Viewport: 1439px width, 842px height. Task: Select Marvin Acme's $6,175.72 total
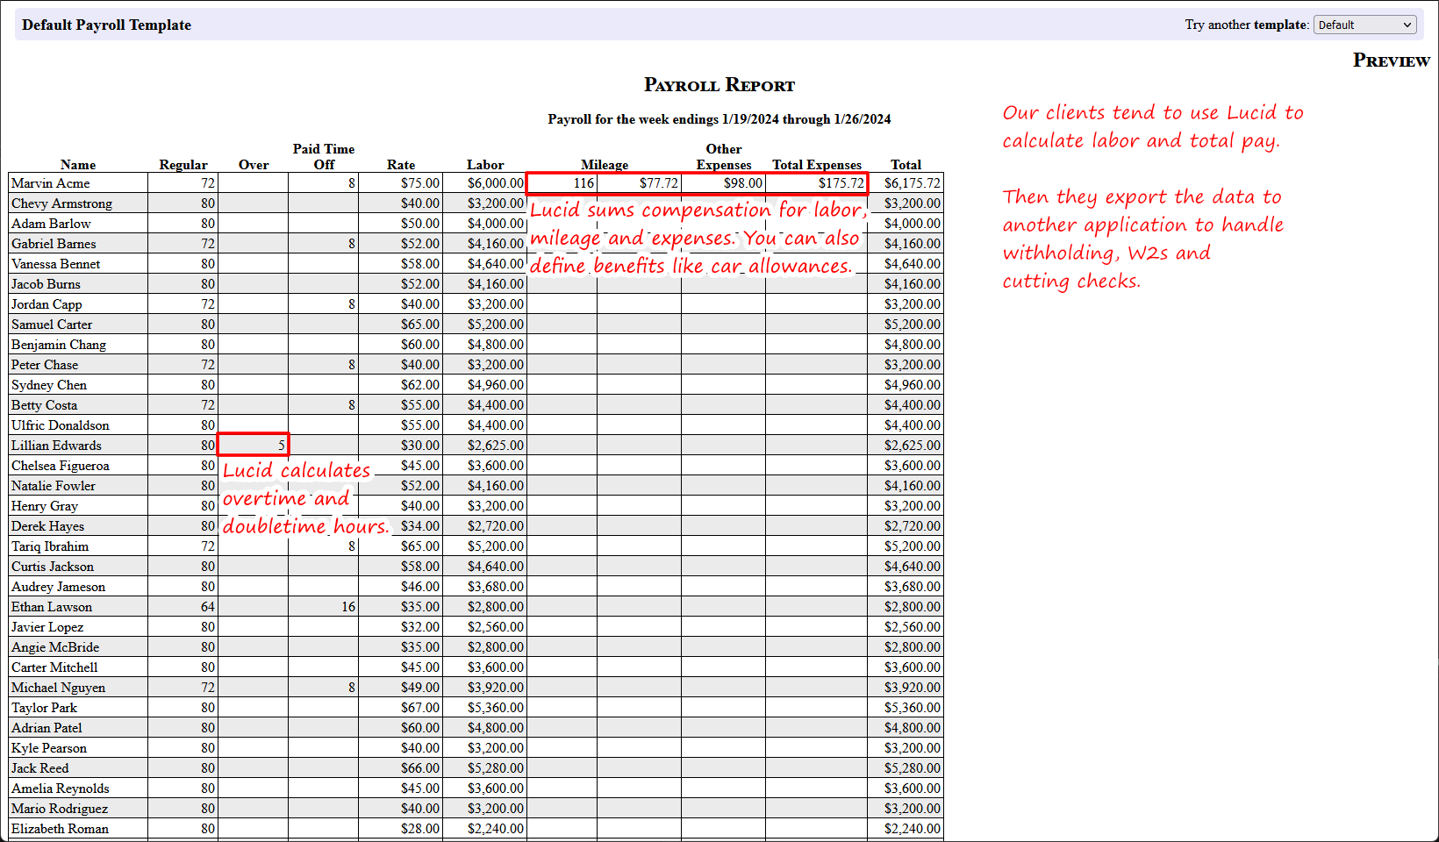[x=906, y=183]
